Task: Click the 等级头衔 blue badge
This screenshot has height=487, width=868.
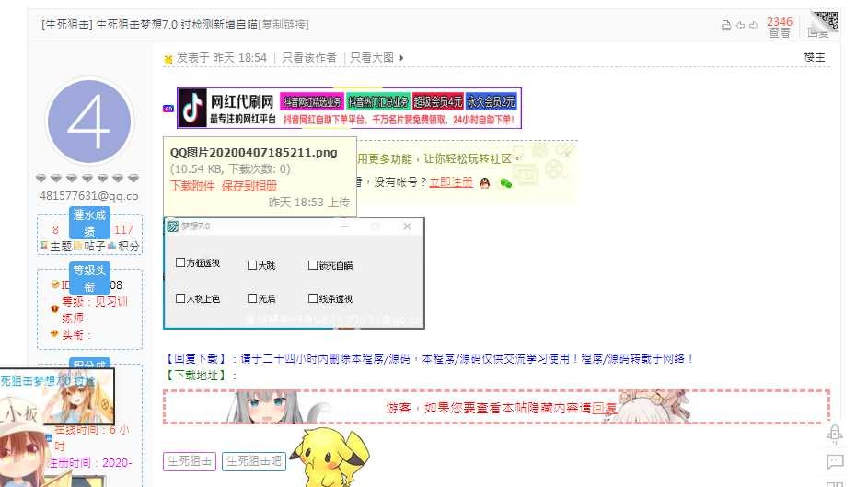Action: click(89, 278)
